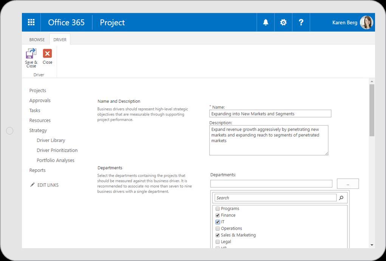Click the Description resize handle corner
The height and width of the screenshot is (261, 386).
point(326,153)
